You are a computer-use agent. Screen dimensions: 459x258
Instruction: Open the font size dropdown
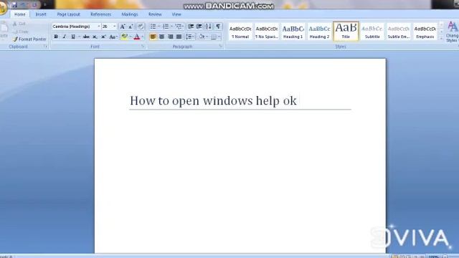(x=115, y=27)
